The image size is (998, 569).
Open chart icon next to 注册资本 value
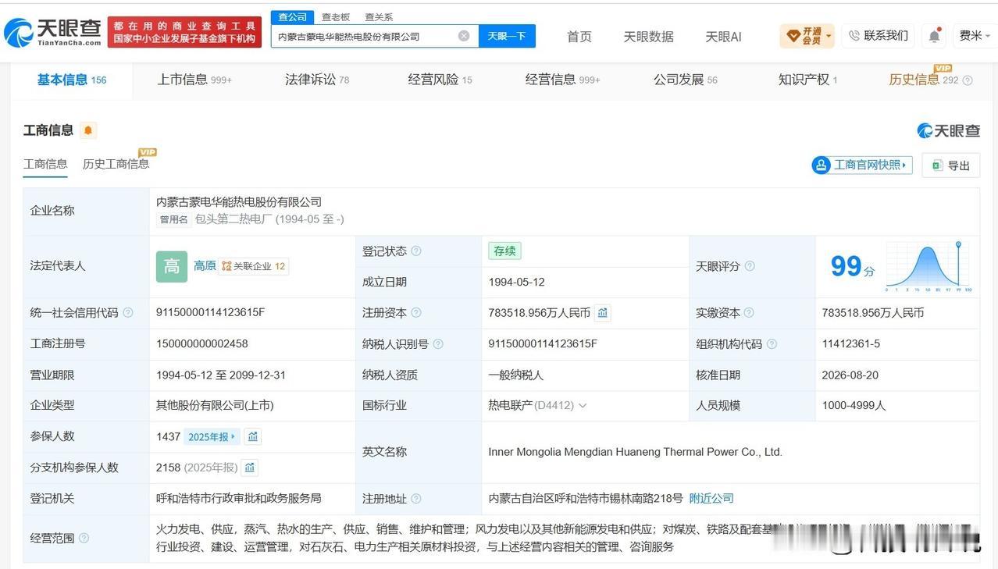click(603, 313)
